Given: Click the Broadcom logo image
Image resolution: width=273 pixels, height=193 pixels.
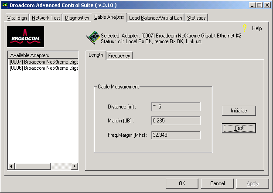Looking at the screenshot, I should pyautogui.click(x=25, y=37).
